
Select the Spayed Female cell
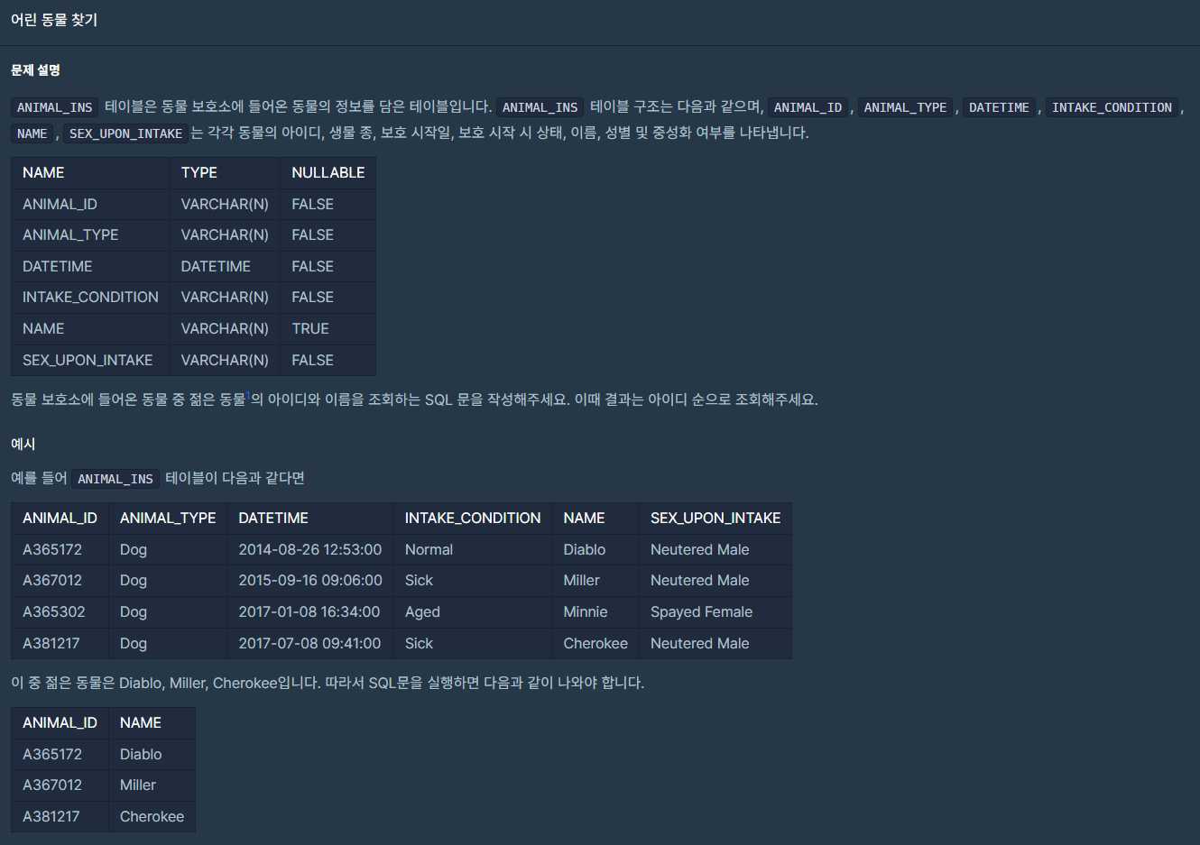[x=701, y=611]
